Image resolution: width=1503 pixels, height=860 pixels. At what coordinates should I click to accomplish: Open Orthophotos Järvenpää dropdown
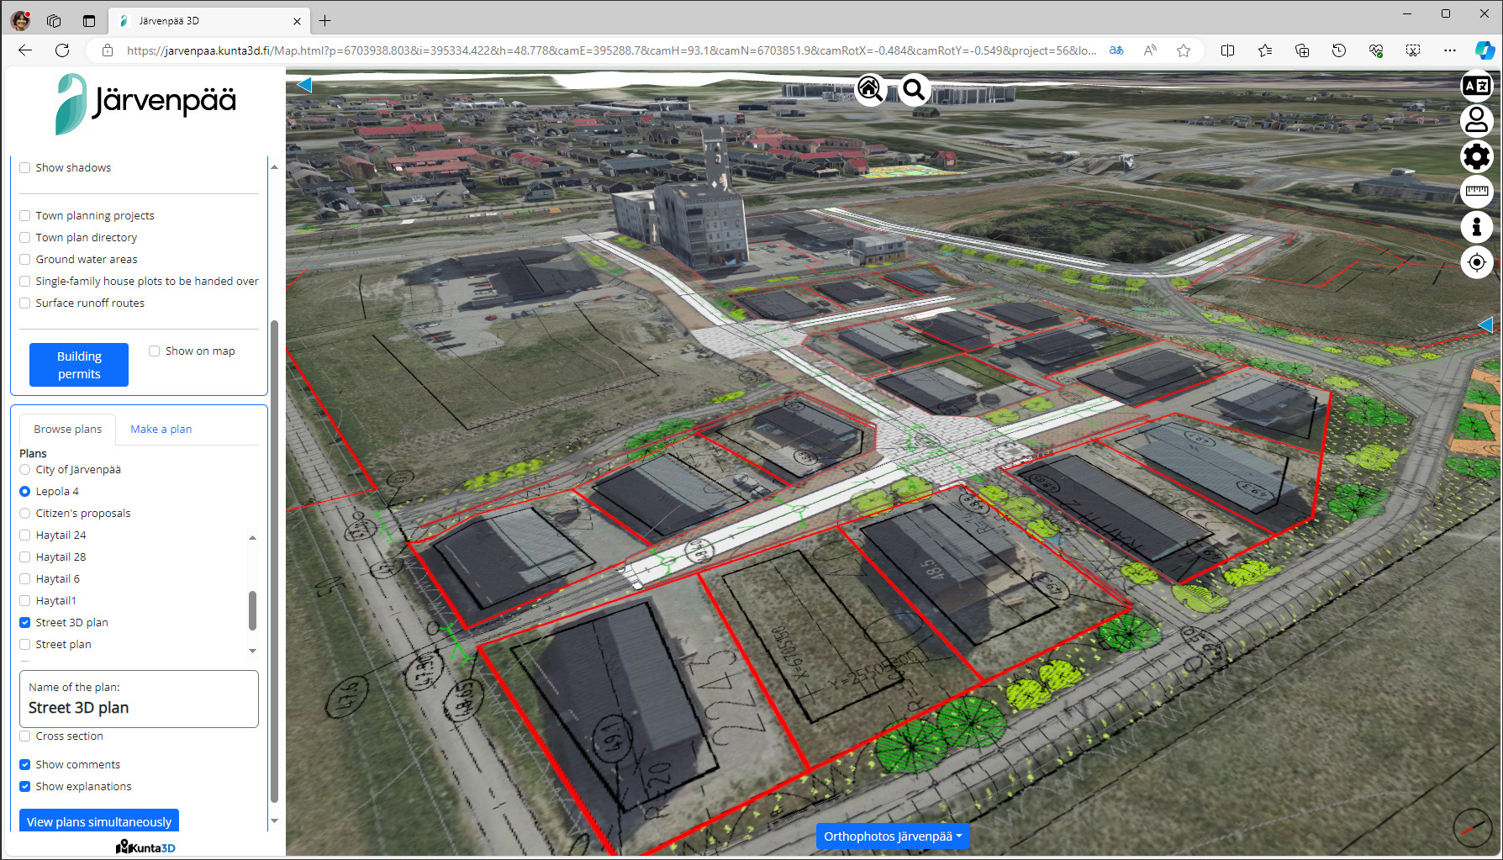coord(893,836)
